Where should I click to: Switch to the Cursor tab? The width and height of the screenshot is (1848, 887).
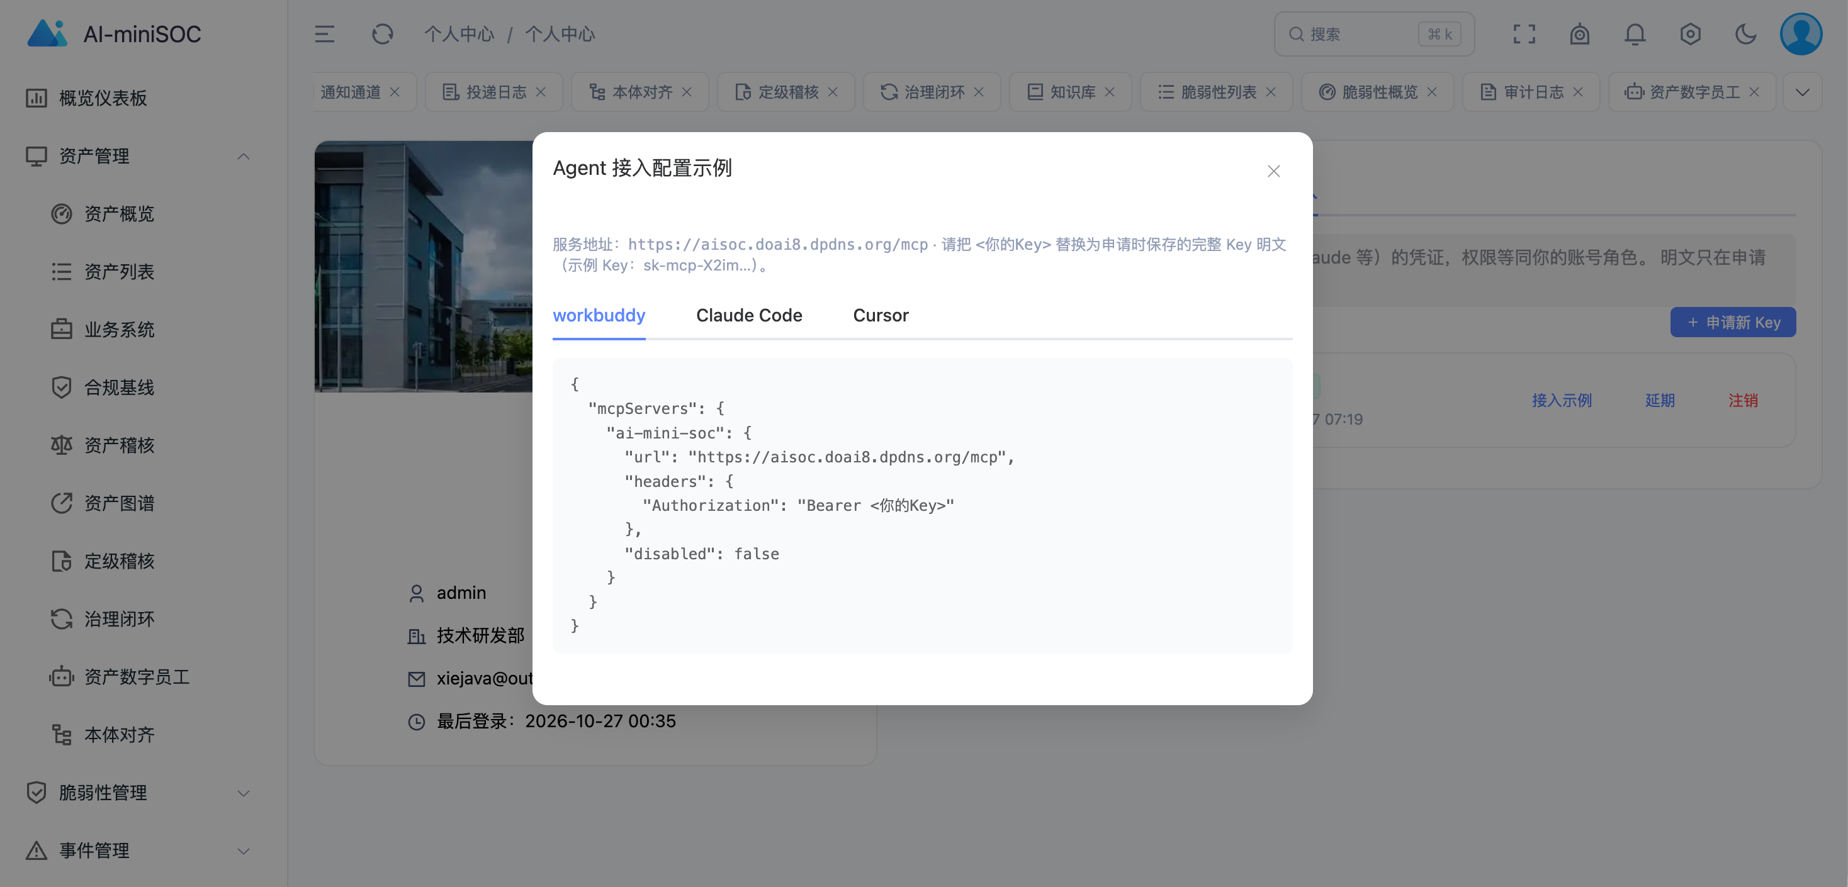click(880, 316)
